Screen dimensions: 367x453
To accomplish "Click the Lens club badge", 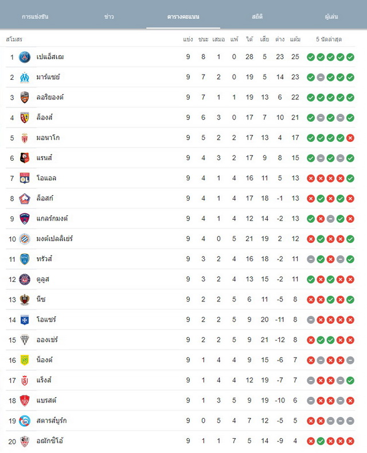I will (x=25, y=118).
